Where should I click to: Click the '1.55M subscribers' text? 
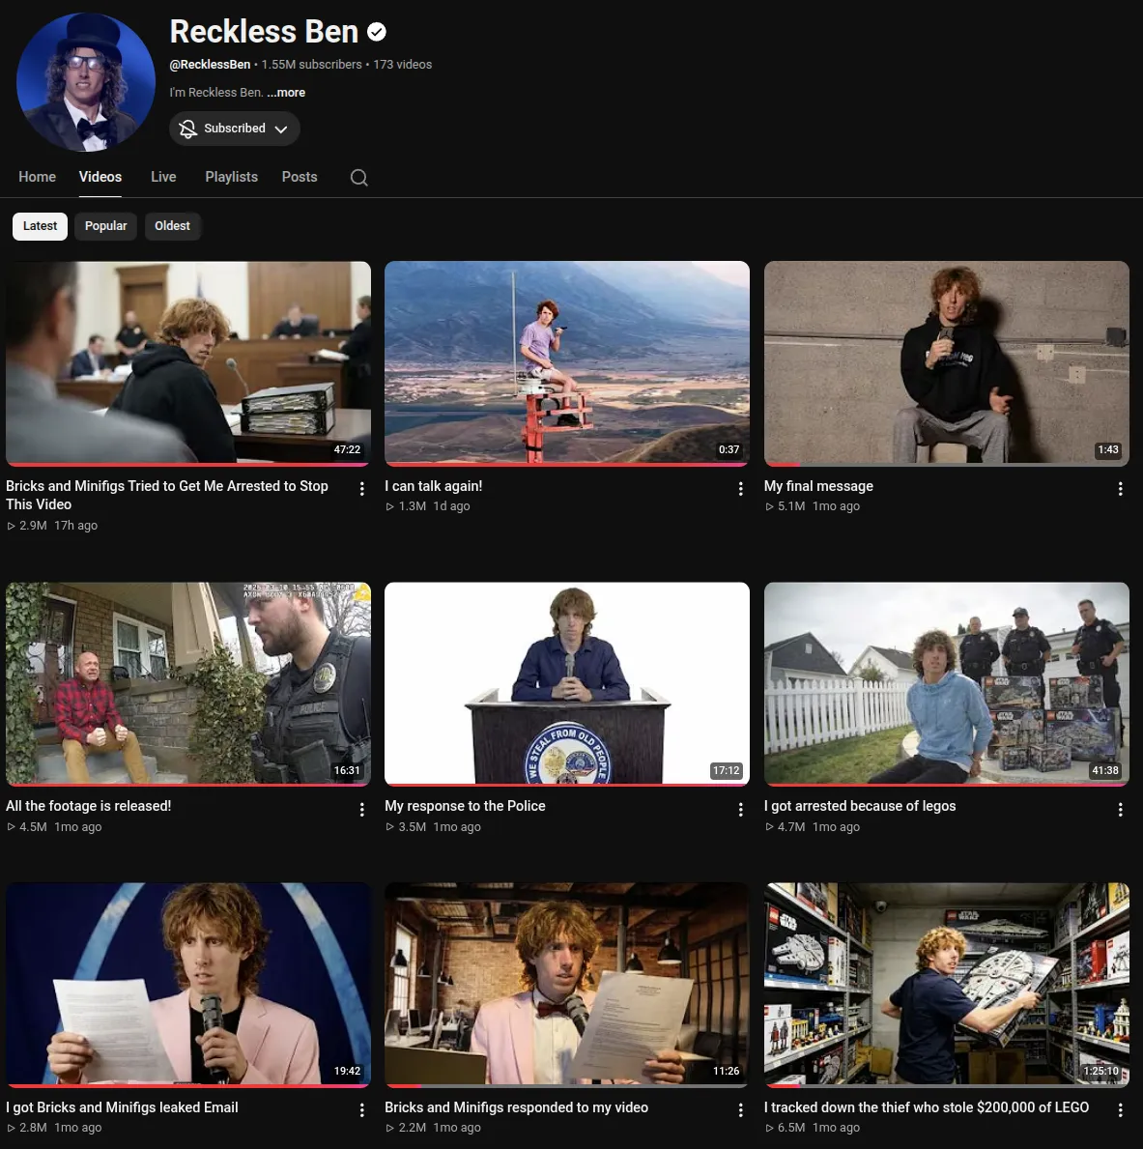click(311, 65)
